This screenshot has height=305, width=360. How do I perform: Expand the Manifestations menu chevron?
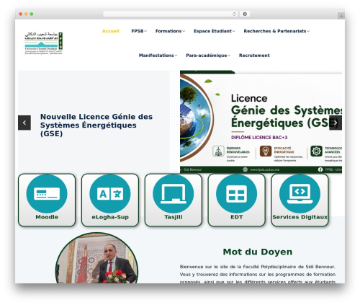coord(176,56)
